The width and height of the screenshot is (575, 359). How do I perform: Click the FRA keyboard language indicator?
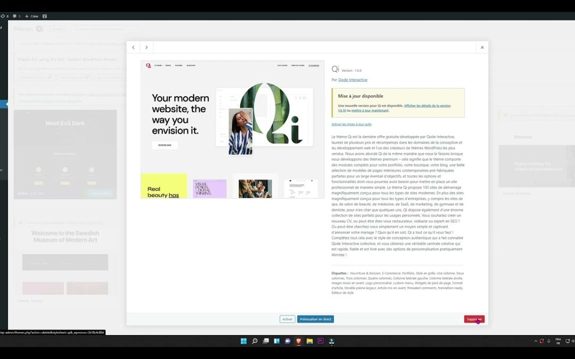[x=558, y=341]
